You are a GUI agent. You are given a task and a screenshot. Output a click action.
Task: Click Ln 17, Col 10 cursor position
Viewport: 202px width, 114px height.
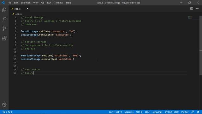coord(116,112)
